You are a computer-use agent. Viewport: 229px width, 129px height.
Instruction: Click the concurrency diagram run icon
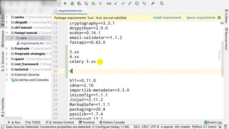point(93,3)
